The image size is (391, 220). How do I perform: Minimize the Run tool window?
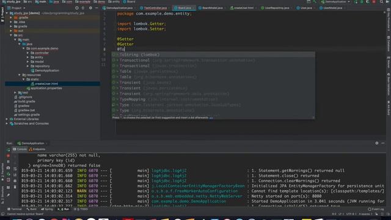pos(383,143)
